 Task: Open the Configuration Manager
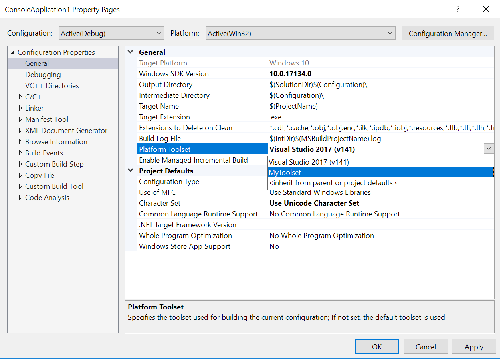(x=448, y=33)
